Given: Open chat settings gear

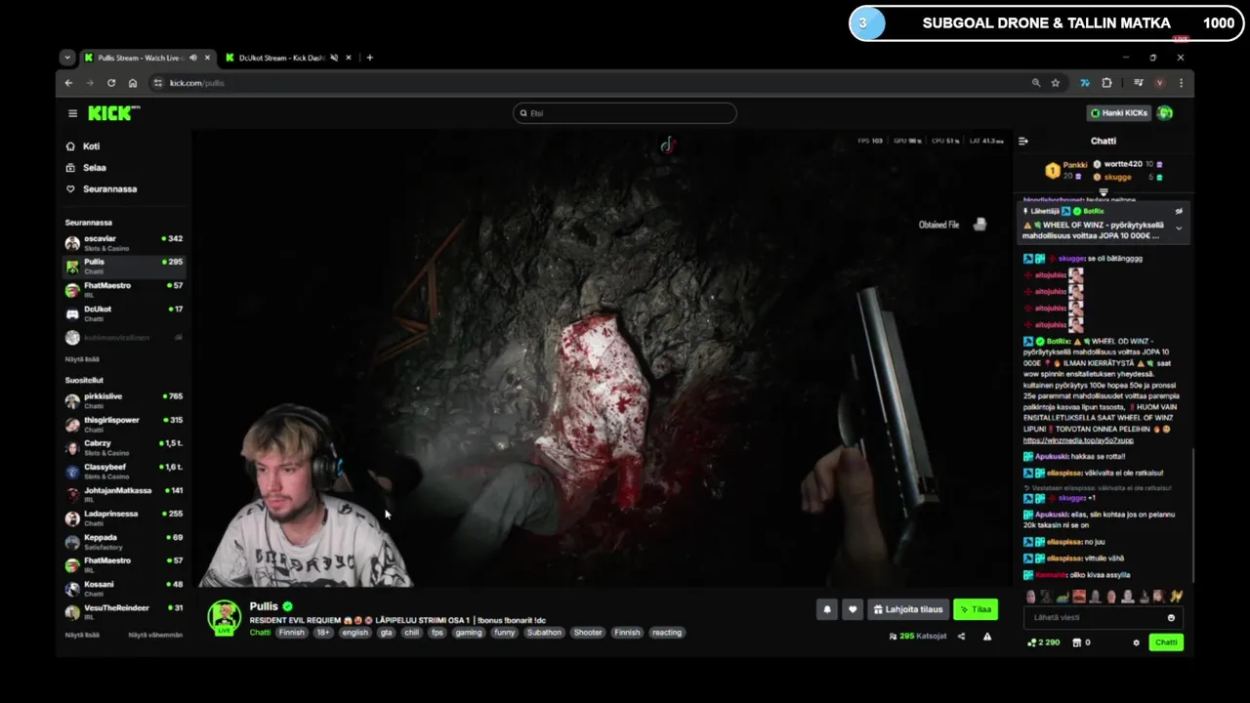Looking at the screenshot, I should tap(1136, 642).
